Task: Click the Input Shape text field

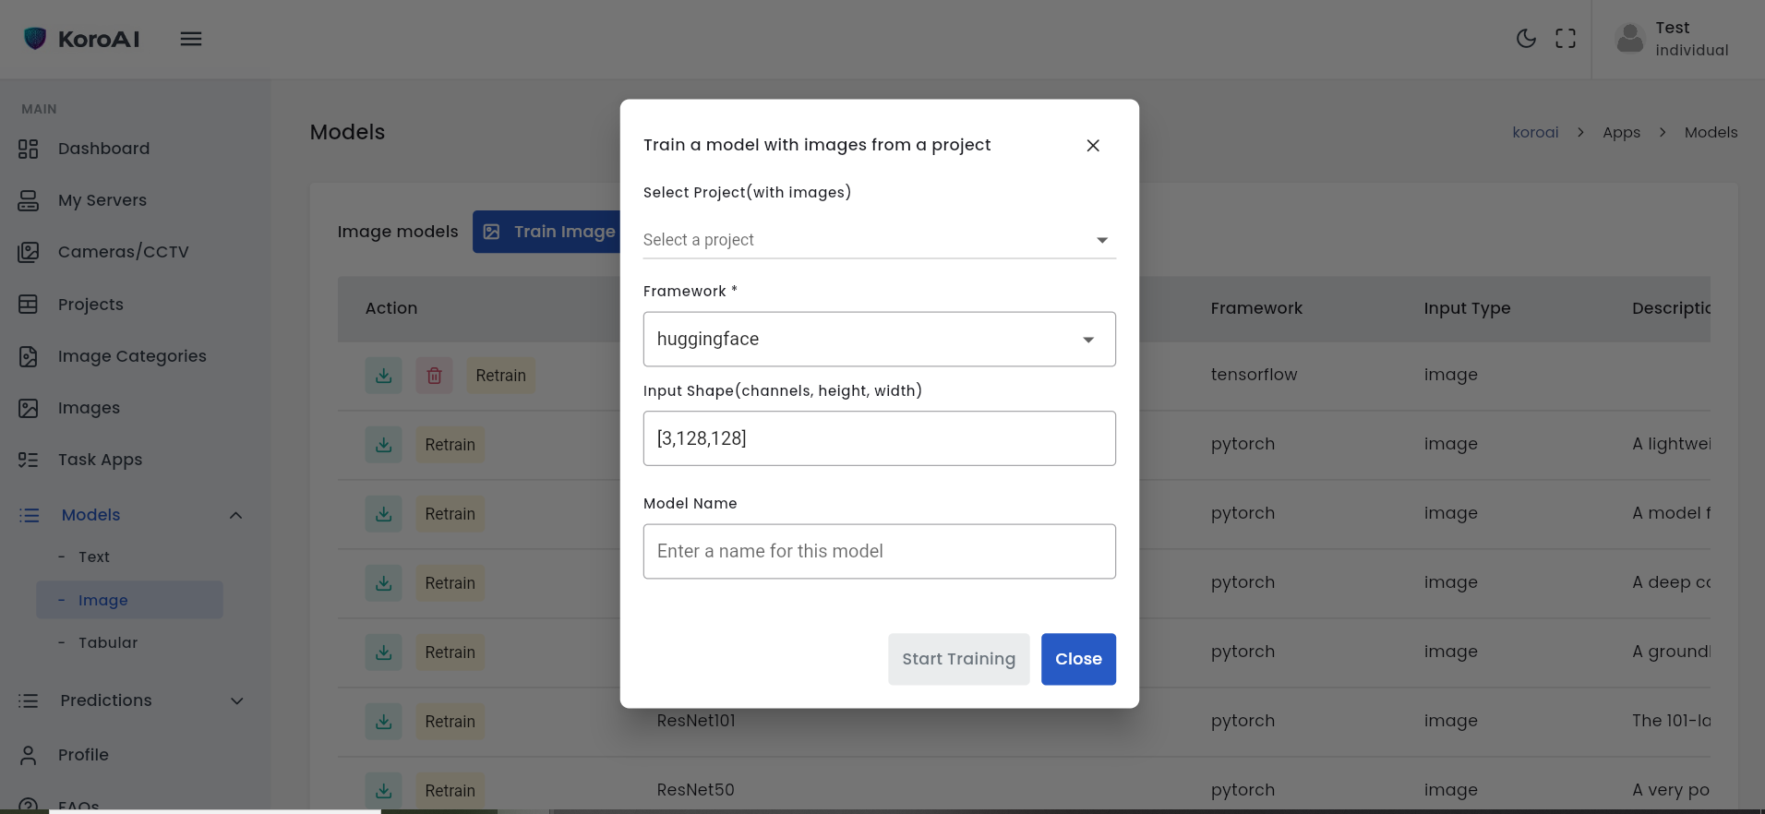Action: tap(879, 438)
